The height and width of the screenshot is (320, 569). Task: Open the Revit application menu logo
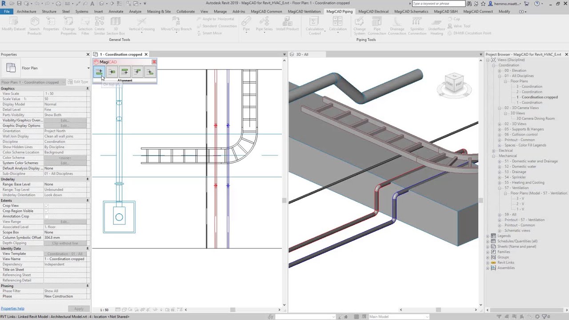(4, 4)
